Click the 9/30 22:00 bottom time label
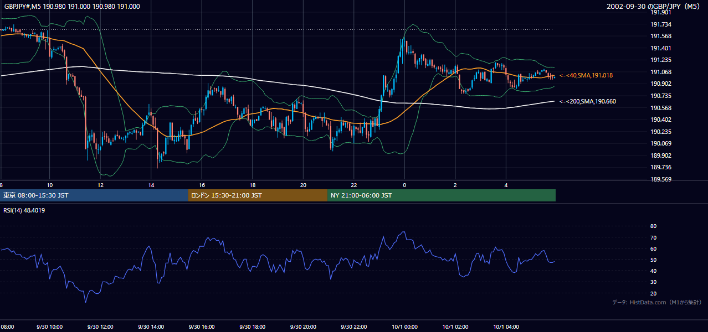Screen dimensions: 708x332 click(x=354, y=326)
